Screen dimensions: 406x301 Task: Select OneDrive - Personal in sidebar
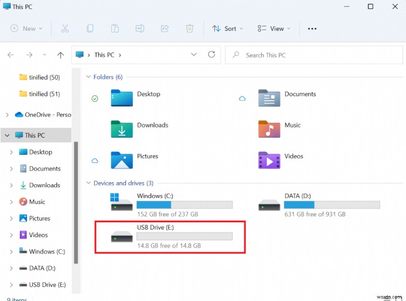(x=43, y=115)
